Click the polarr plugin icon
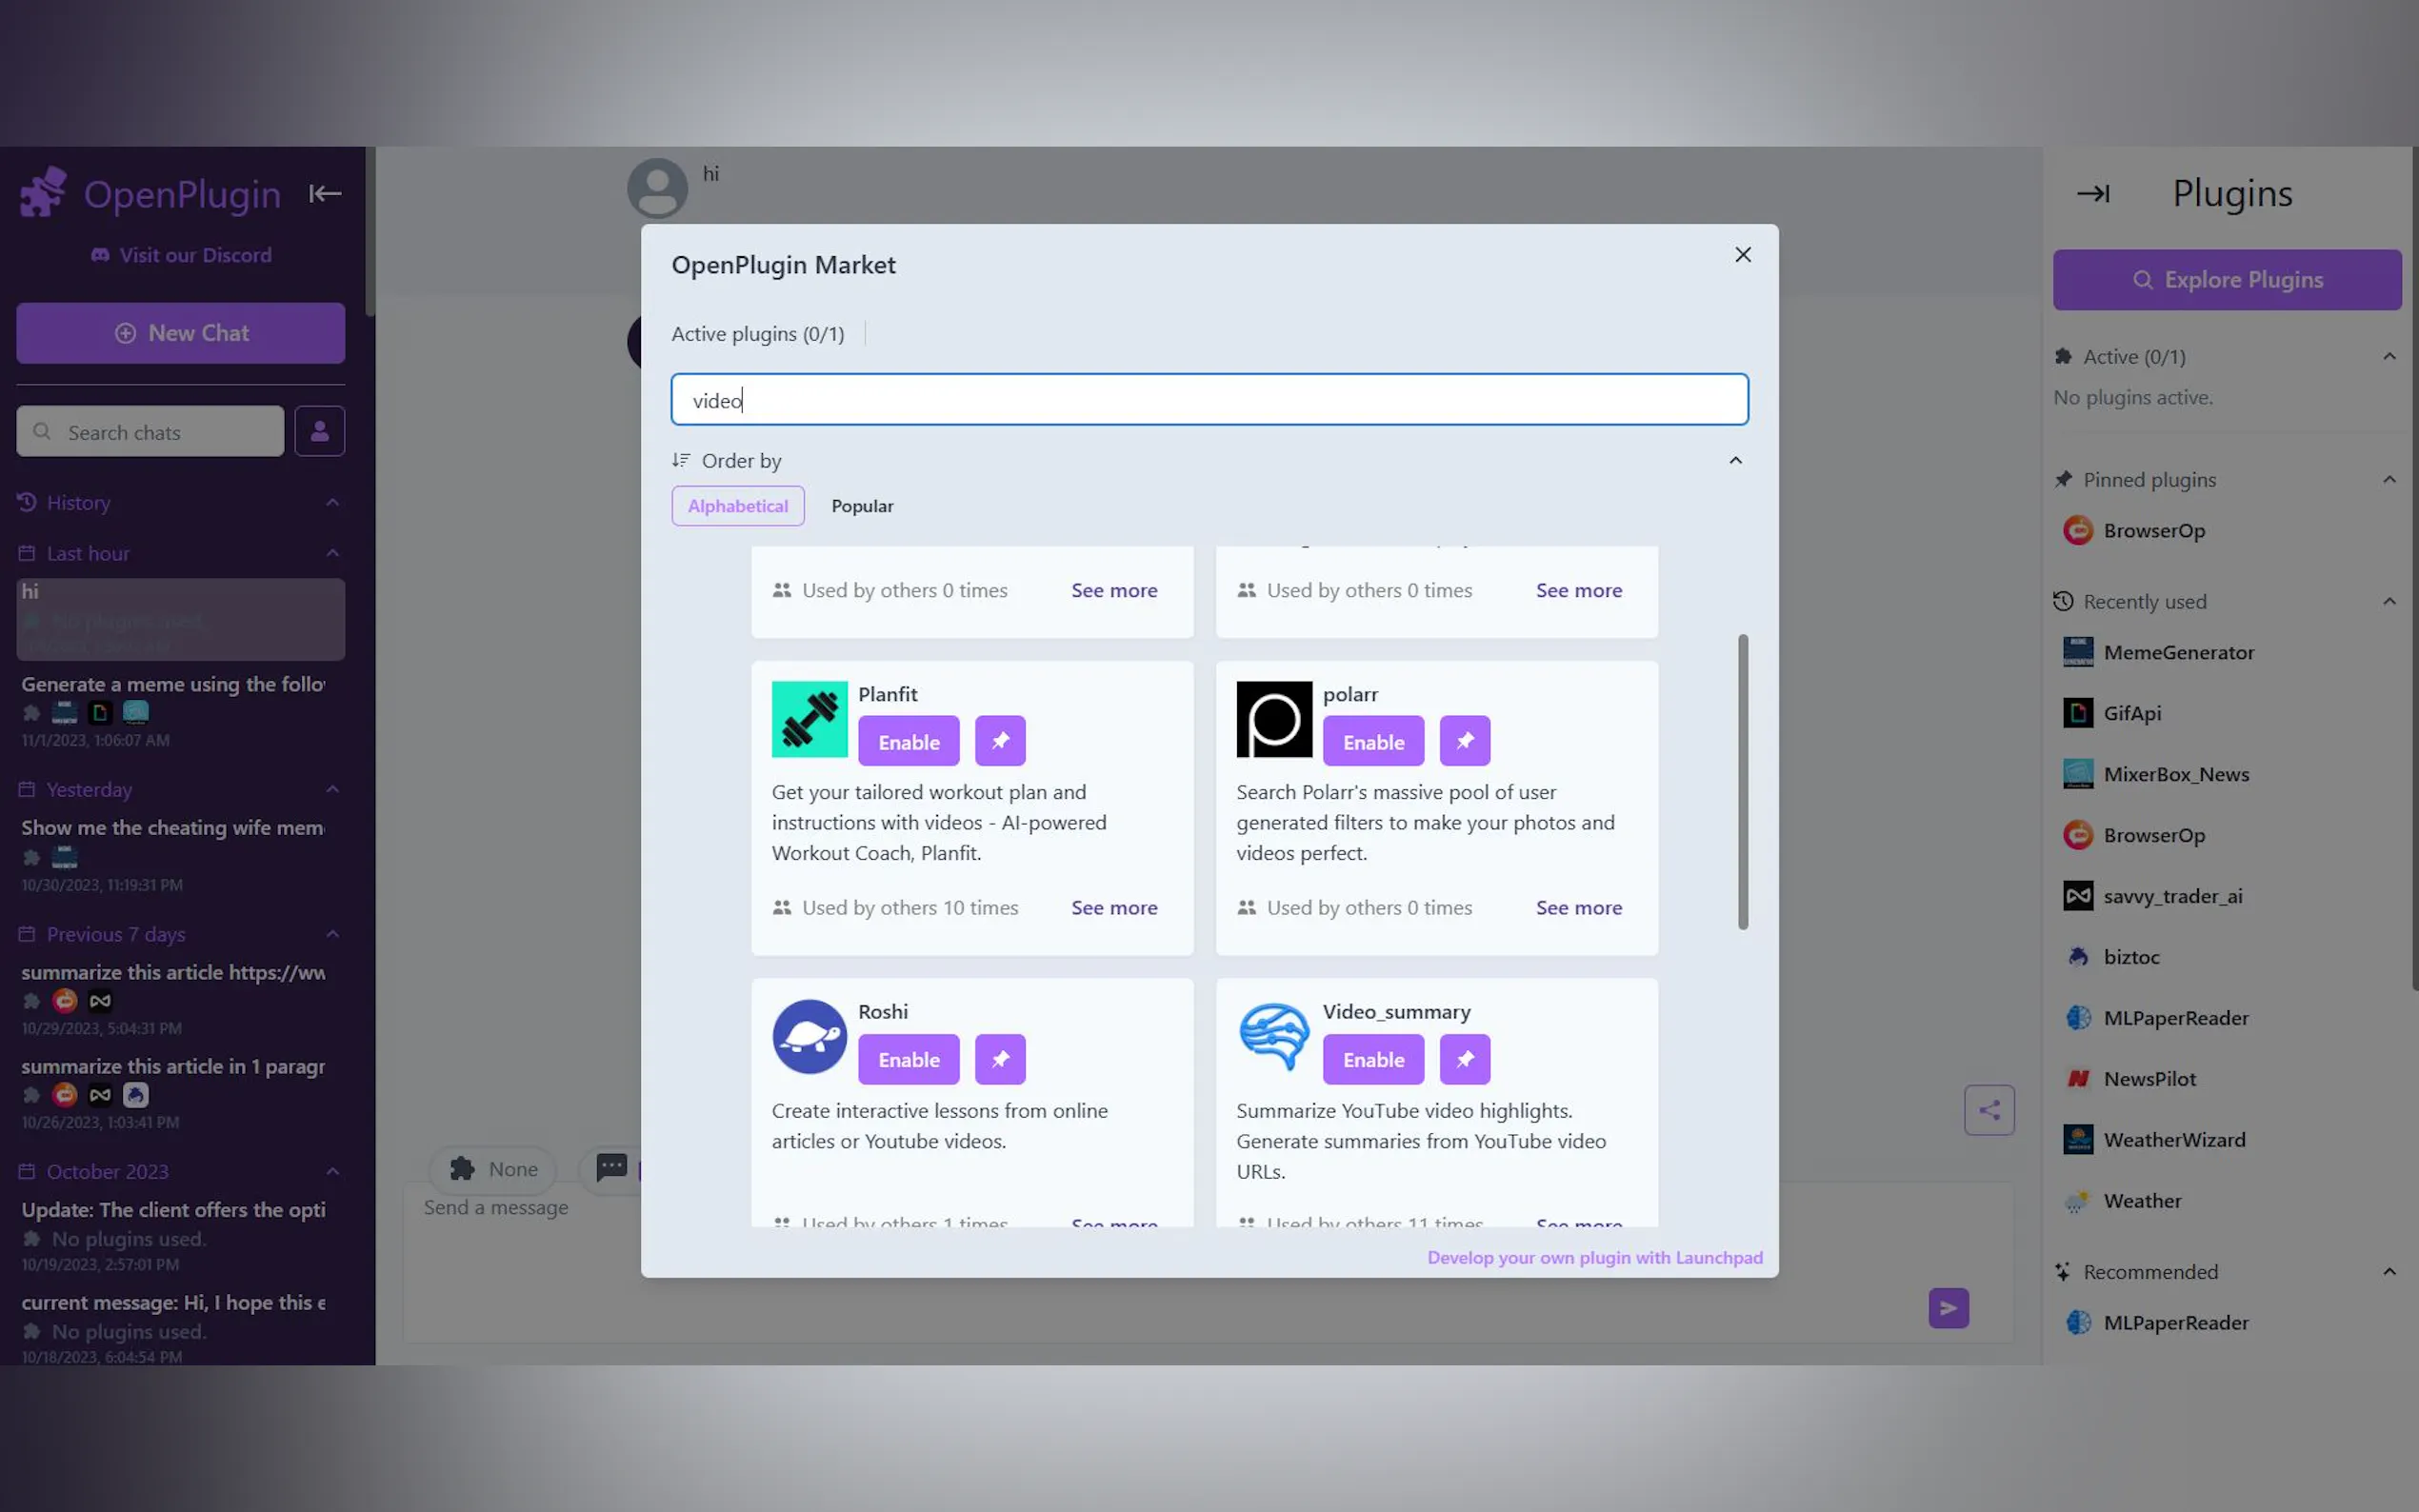Image resolution: width=2419 pixels, height=1512 pixels. point(1274,719)
